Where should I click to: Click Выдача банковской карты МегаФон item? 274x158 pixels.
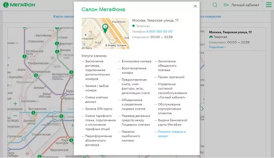point(173,122)
